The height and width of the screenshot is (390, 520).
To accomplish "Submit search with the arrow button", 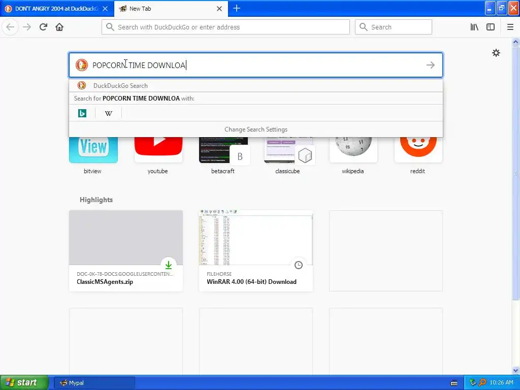I will (x=431, y=65).
